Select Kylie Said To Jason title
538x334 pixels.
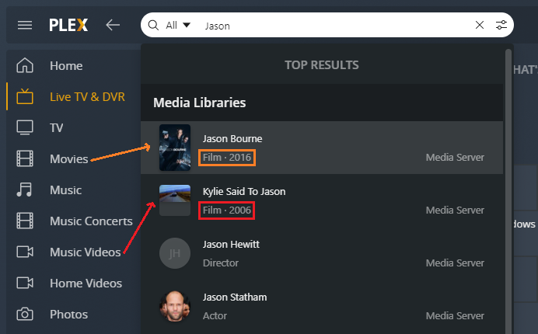[244, 191]
